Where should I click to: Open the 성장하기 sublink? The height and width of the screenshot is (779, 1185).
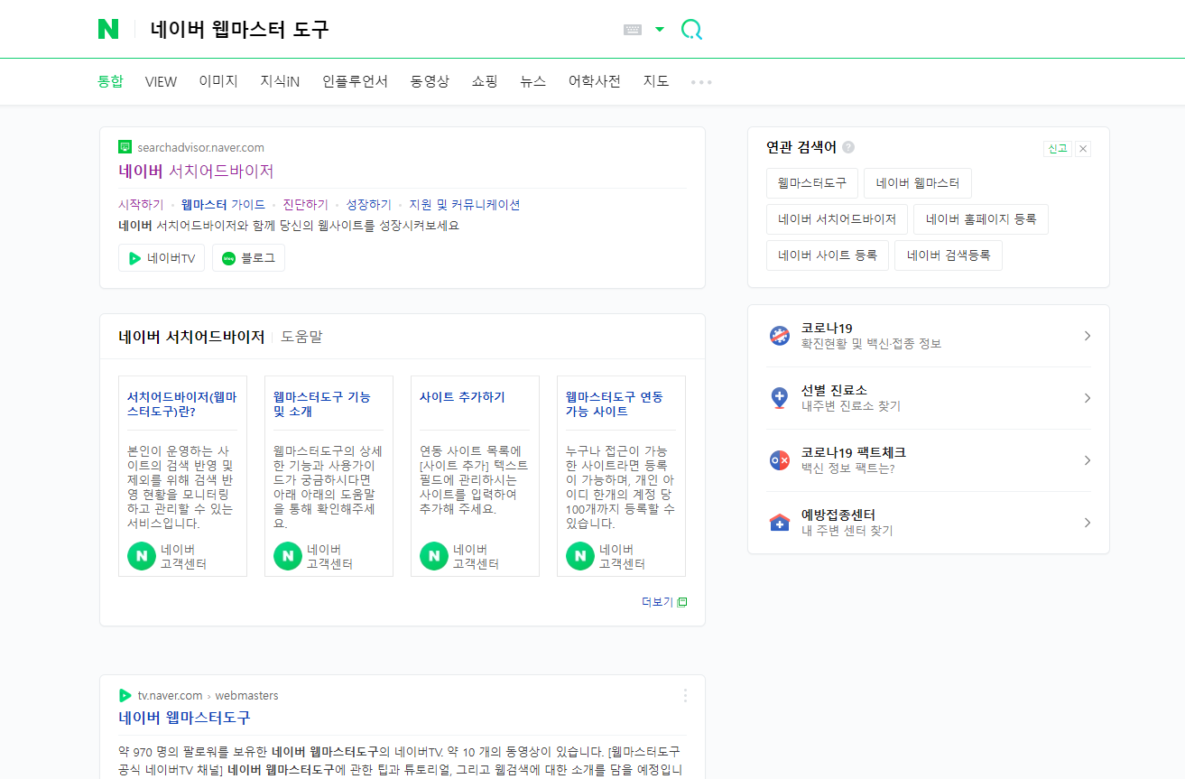point(368,205)
